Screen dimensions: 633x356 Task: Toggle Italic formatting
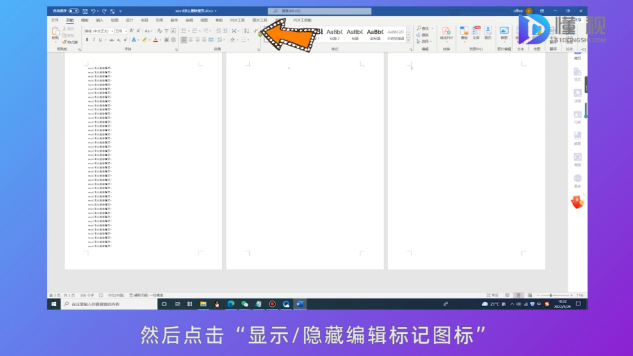click(94, 40)
